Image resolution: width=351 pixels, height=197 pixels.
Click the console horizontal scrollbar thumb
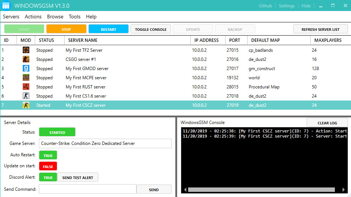pyautogui.click(x=261, y=190)
